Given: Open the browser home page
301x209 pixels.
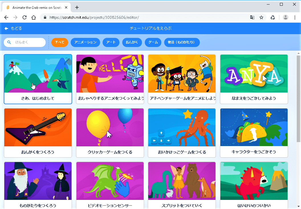Looking at the screenshot, I should tap(34, 17).
